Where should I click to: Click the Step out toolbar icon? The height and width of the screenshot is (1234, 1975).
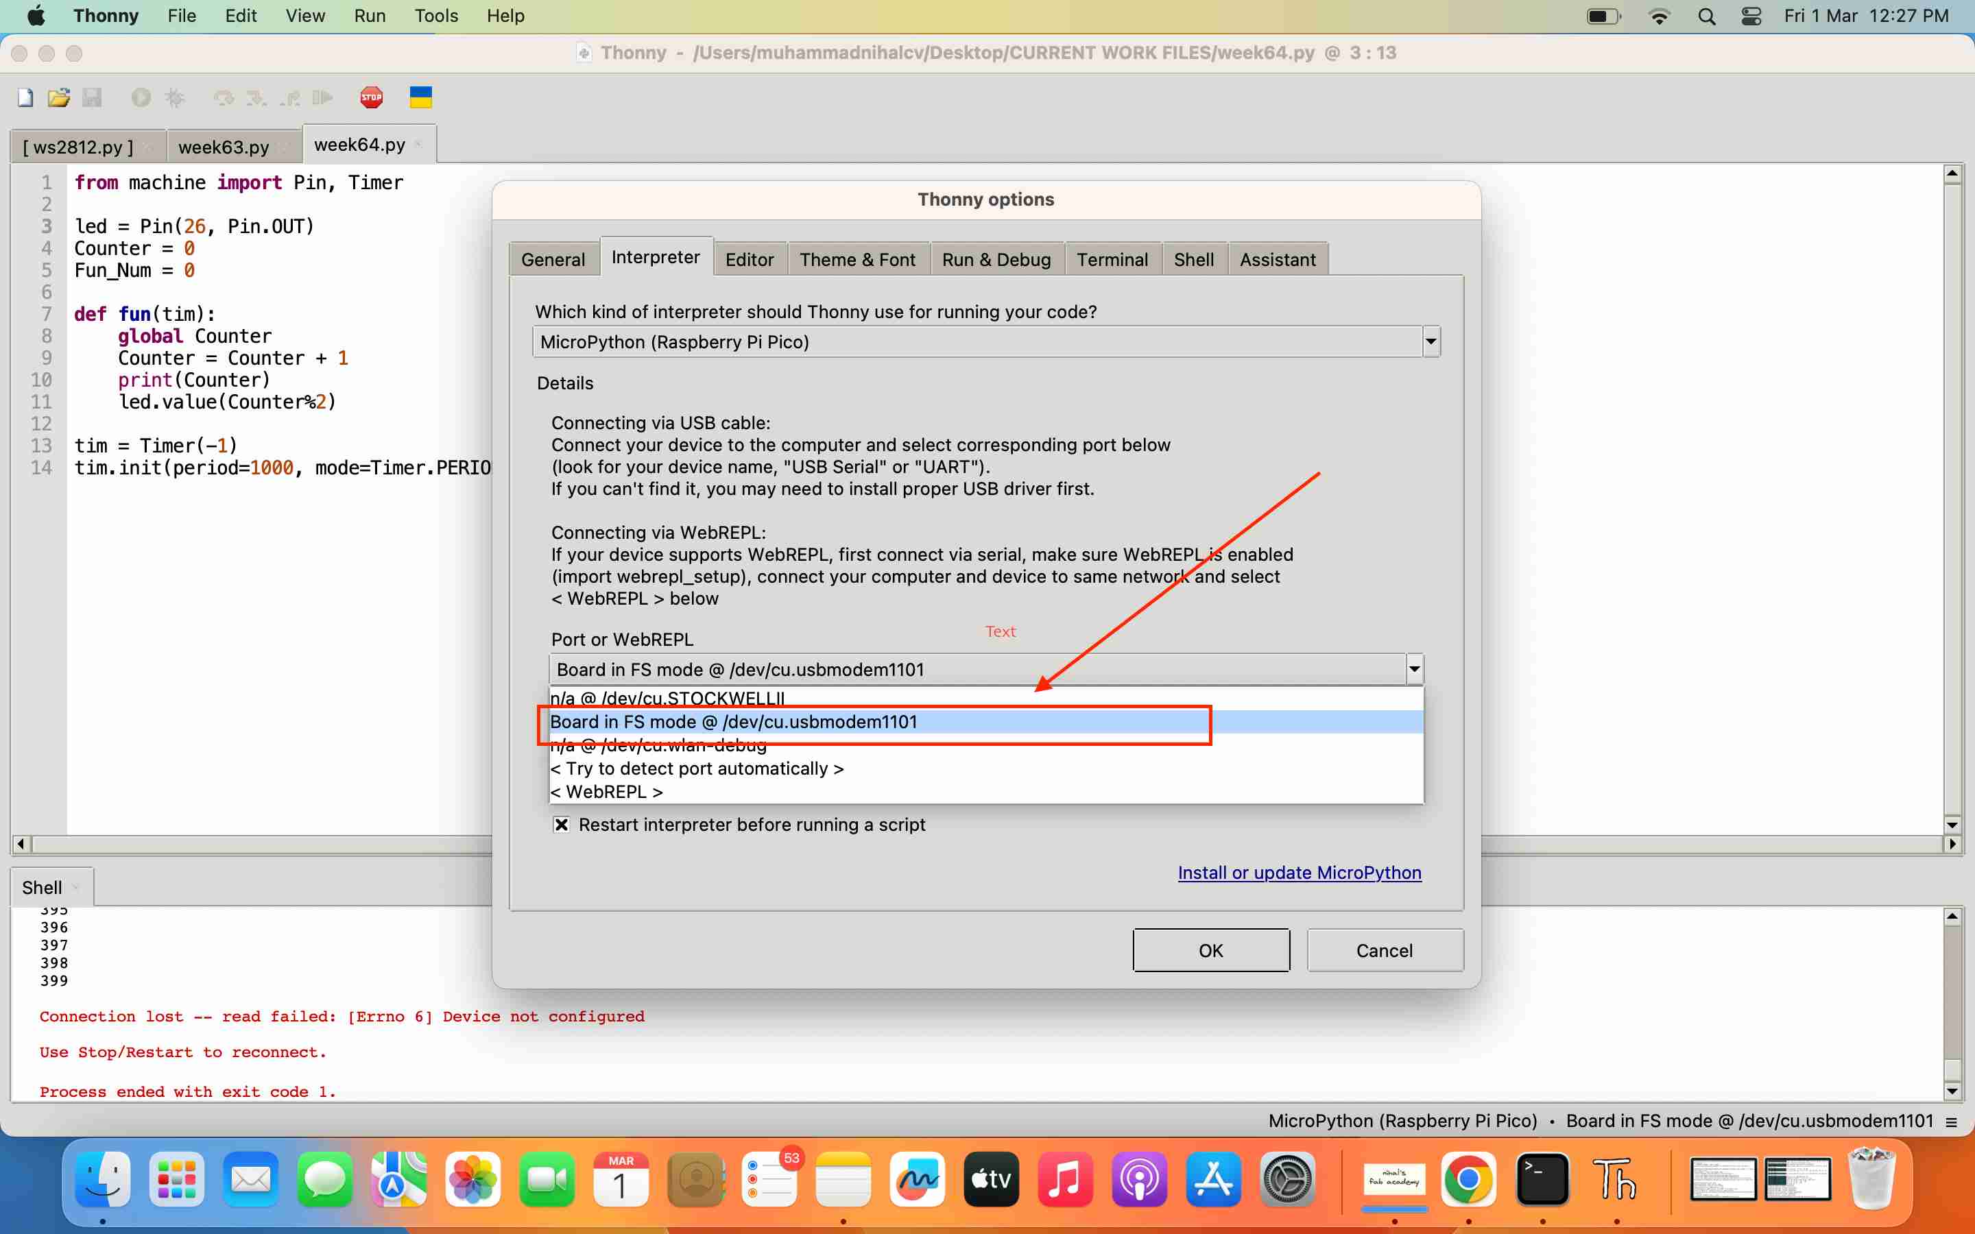(x=289, y=98)
